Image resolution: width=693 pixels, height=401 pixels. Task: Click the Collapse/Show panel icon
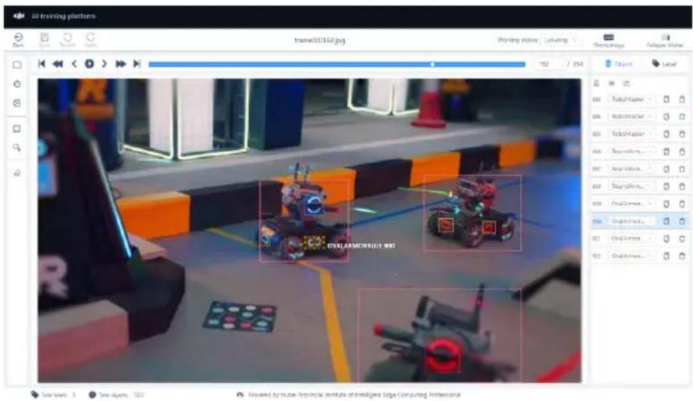(664, 40)
